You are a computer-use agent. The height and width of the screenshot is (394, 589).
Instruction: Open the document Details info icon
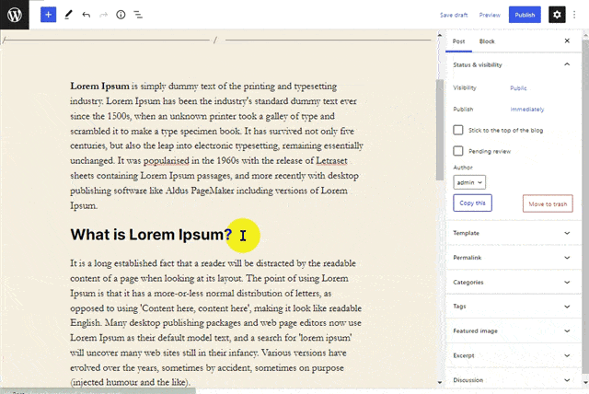[x=121, y=15]
